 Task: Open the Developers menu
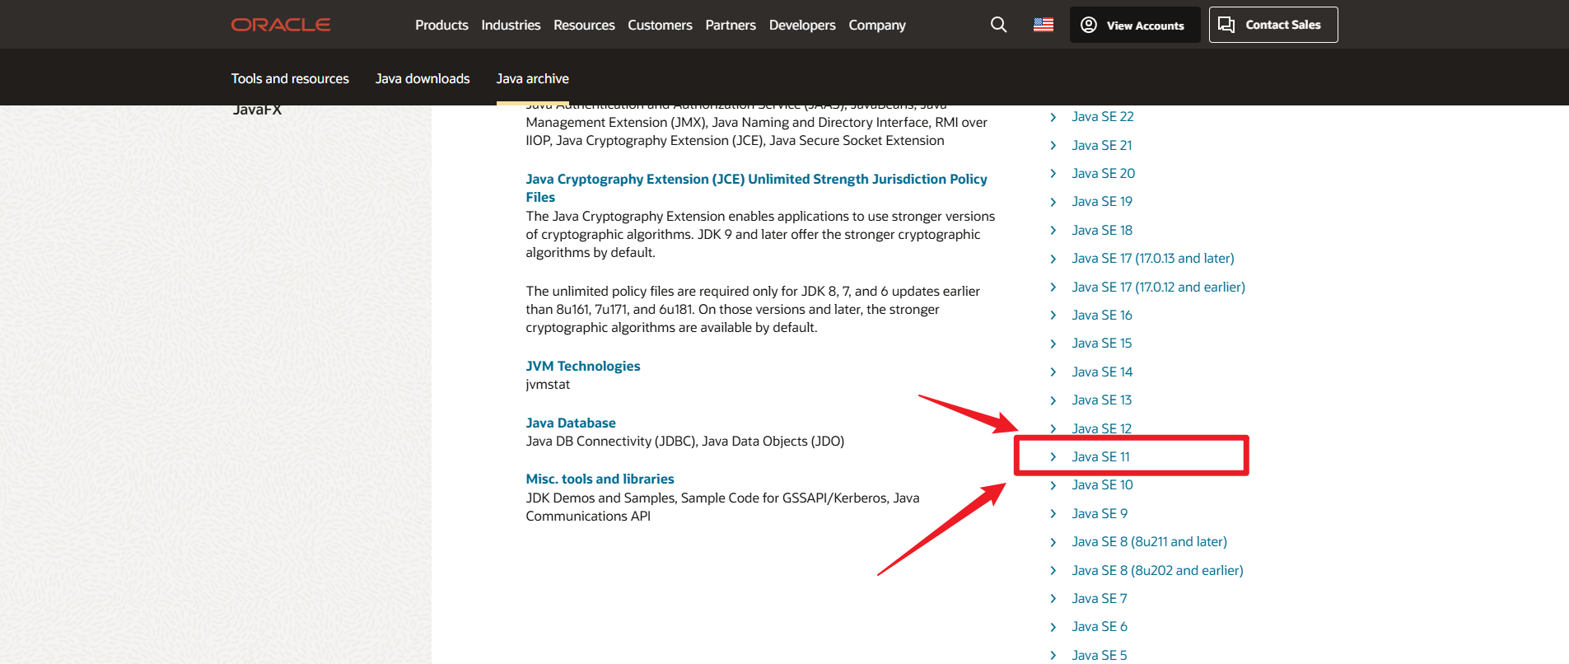click(802, 25)
